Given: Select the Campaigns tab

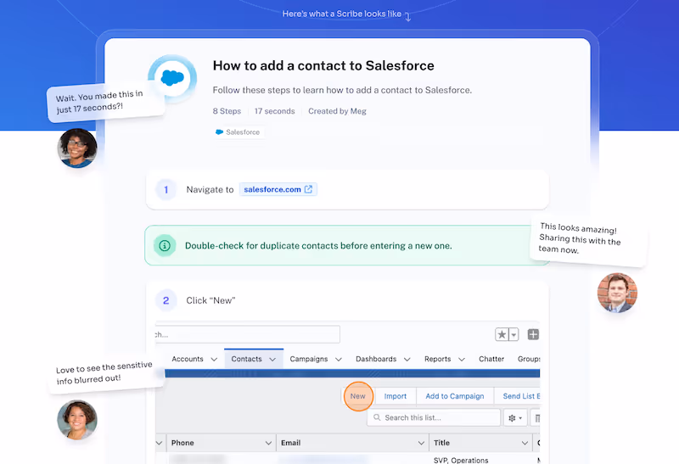Looking at the screenshot, I should pos(309,359).
